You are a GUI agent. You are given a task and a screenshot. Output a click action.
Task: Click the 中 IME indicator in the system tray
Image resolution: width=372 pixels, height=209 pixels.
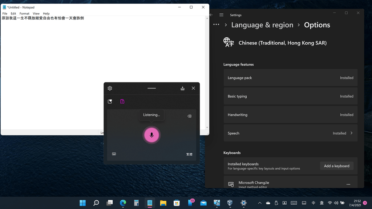313,203
